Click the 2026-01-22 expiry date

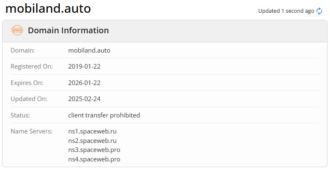(84, 83)
